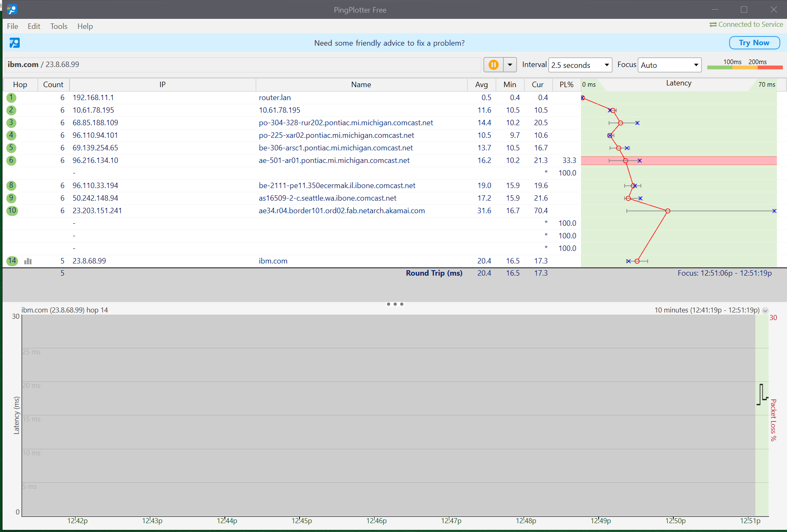The width and height of the screenshot is (787, 532).
Task: Expand the 10 minutes timeline range chevron
Action: (765, 310)
